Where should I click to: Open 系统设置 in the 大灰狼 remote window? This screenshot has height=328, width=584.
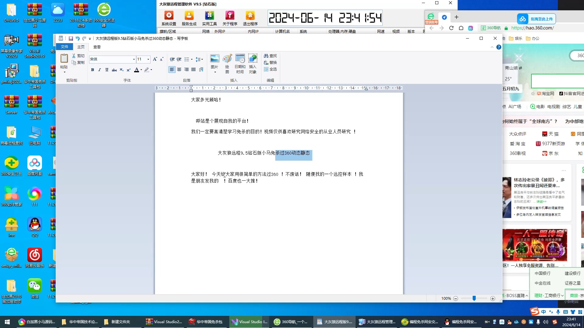(169, 18)
